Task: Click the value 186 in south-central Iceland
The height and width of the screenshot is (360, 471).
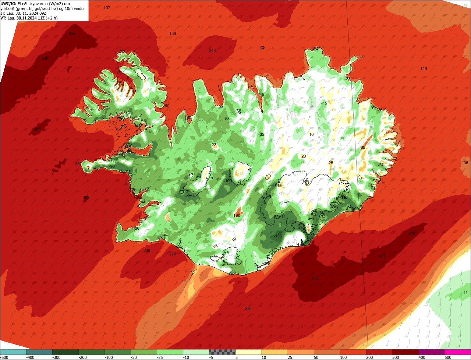Action: pyautogui.click(x=237, y=215)
